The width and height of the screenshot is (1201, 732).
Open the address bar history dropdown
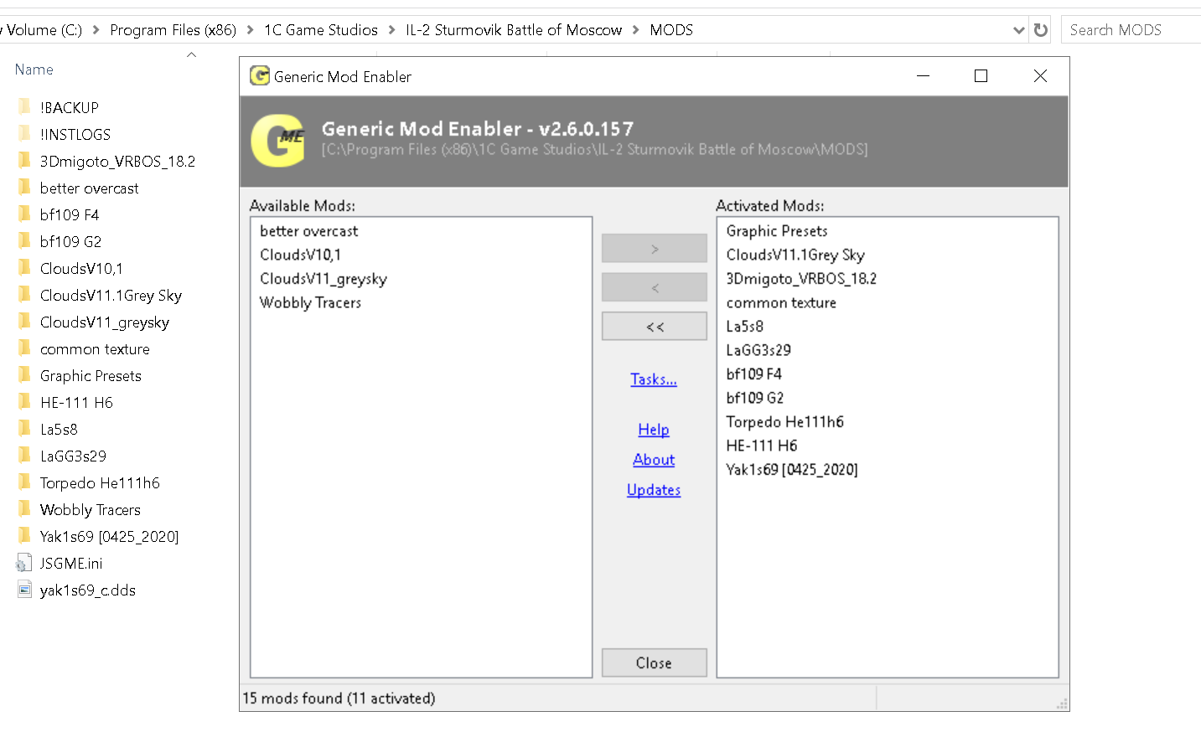click(x=1019, y=30)
